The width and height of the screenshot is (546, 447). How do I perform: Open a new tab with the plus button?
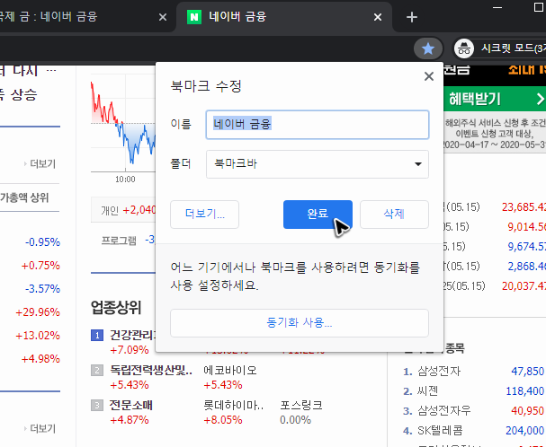(412, 17)
